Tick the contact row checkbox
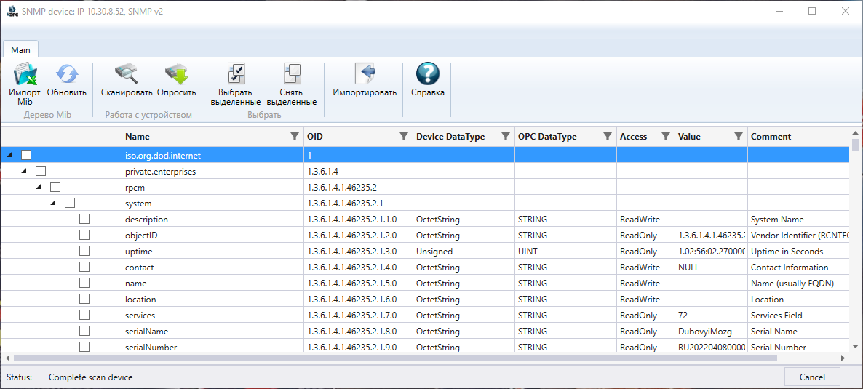863x389 pixels. pyautogui.click(x=84, y=267)
